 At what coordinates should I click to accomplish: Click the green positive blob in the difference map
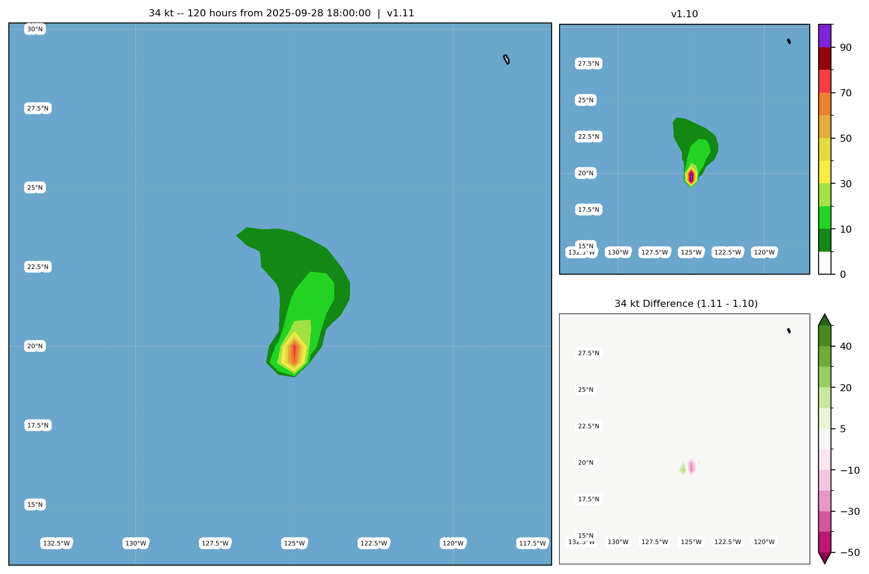click(683, 469)
